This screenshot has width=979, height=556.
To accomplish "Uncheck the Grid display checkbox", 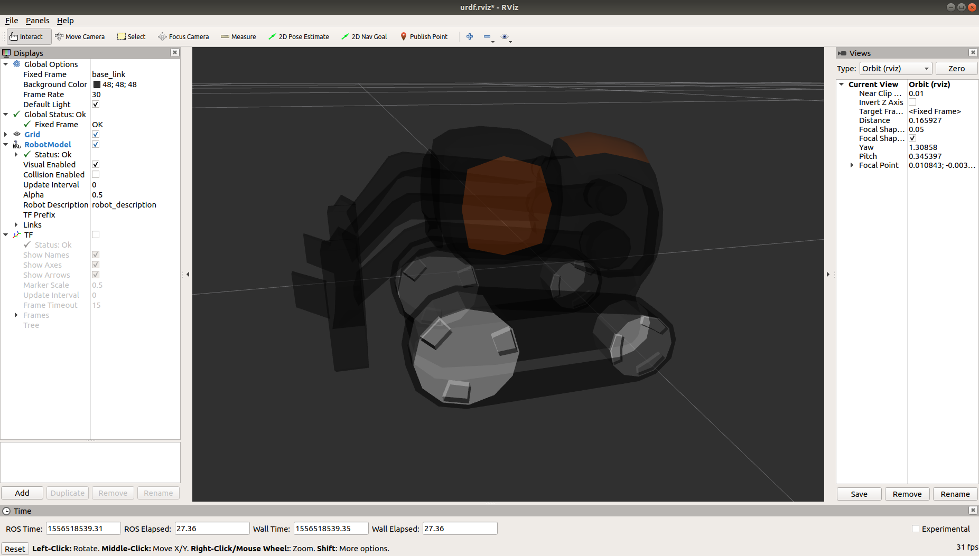I will pos(96,134).
